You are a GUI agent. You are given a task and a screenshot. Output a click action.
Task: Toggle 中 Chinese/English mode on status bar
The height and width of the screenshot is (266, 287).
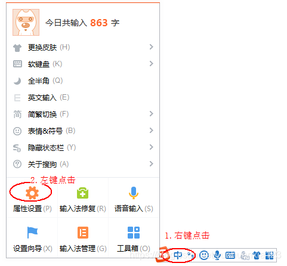(x=178, y=255)
